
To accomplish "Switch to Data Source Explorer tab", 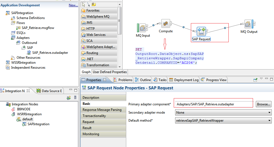I will (49, 91).
